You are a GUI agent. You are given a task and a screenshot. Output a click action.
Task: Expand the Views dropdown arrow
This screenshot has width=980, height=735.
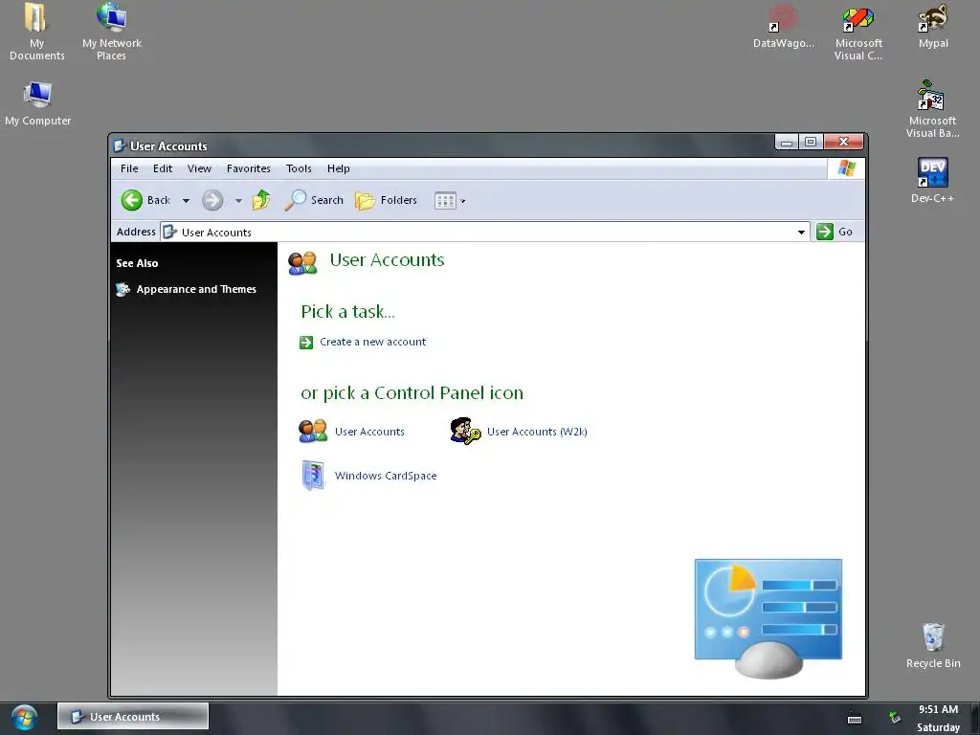[x=462, y=201]
